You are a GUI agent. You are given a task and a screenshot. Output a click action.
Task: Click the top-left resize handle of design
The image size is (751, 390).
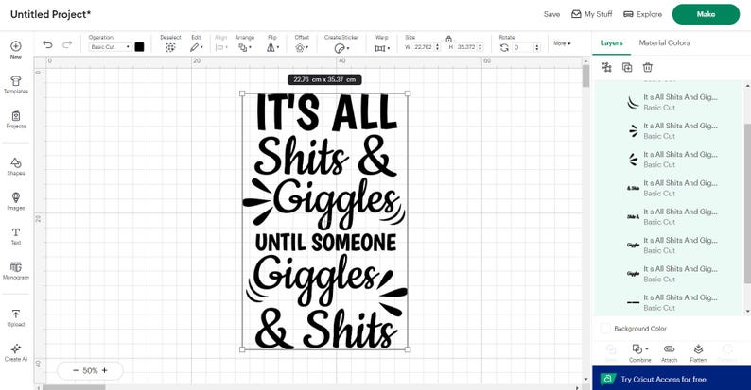pyautogui.click(x=242, y=93)
